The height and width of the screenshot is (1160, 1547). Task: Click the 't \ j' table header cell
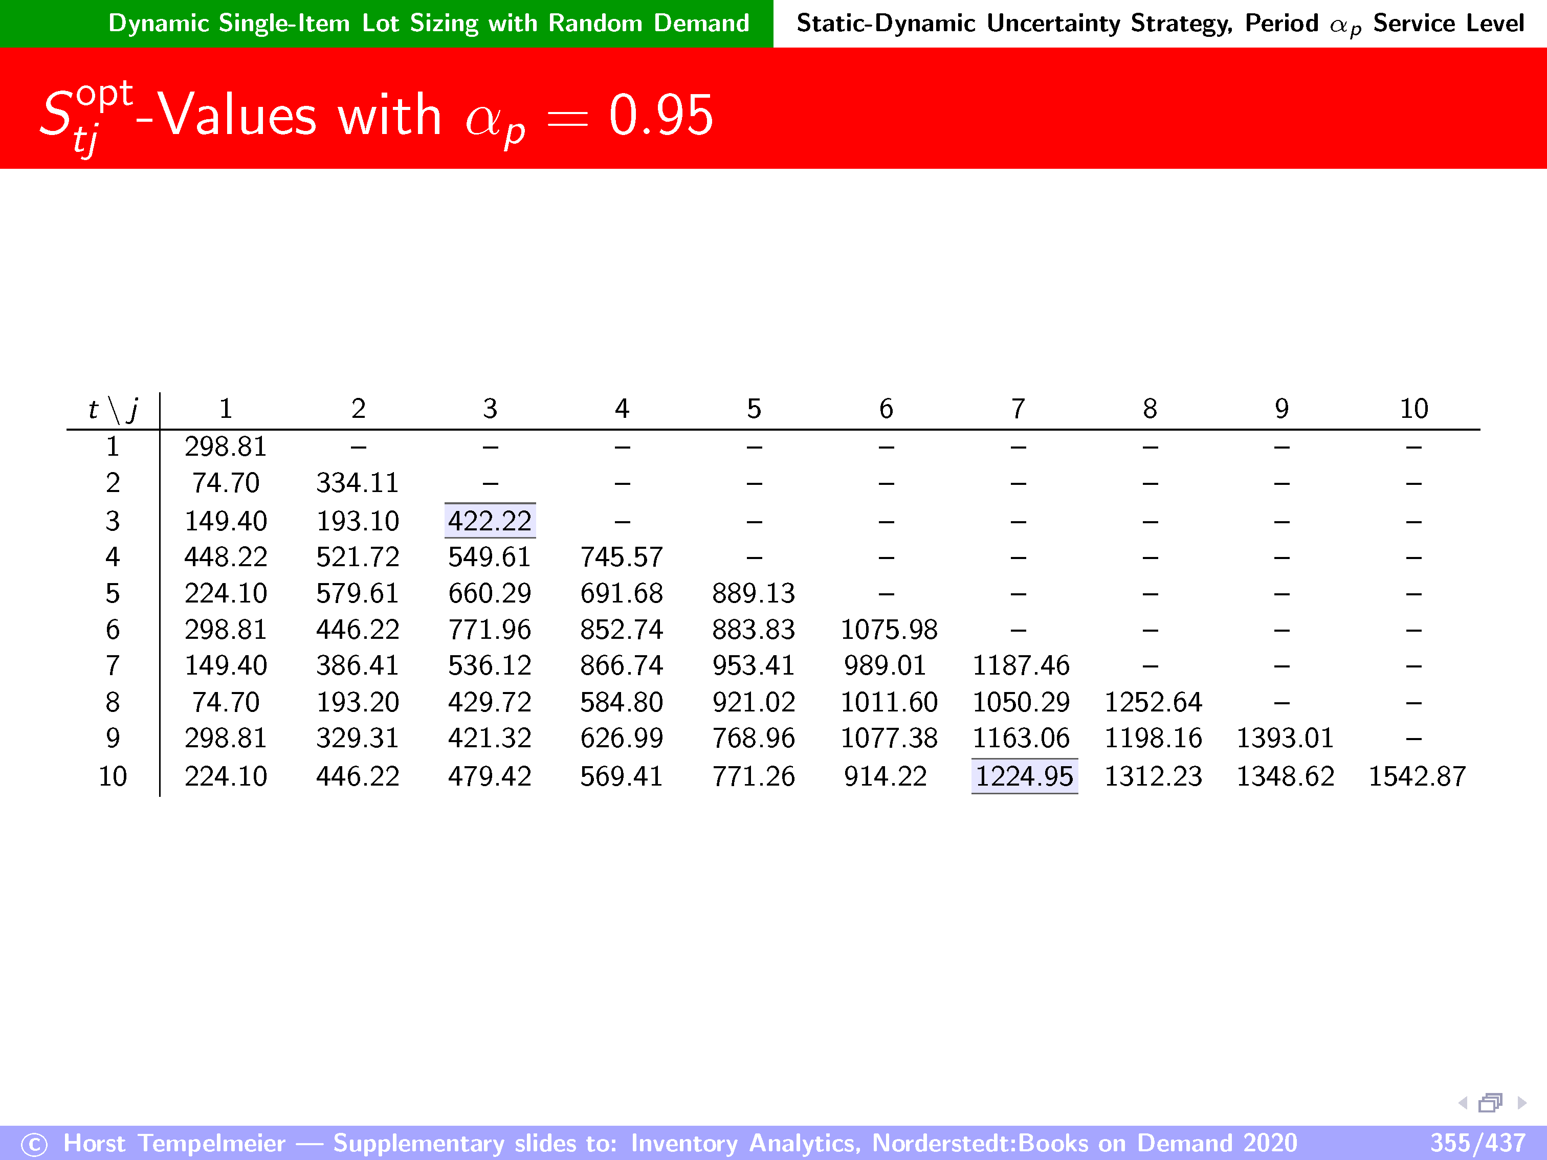tap(113, 408)
